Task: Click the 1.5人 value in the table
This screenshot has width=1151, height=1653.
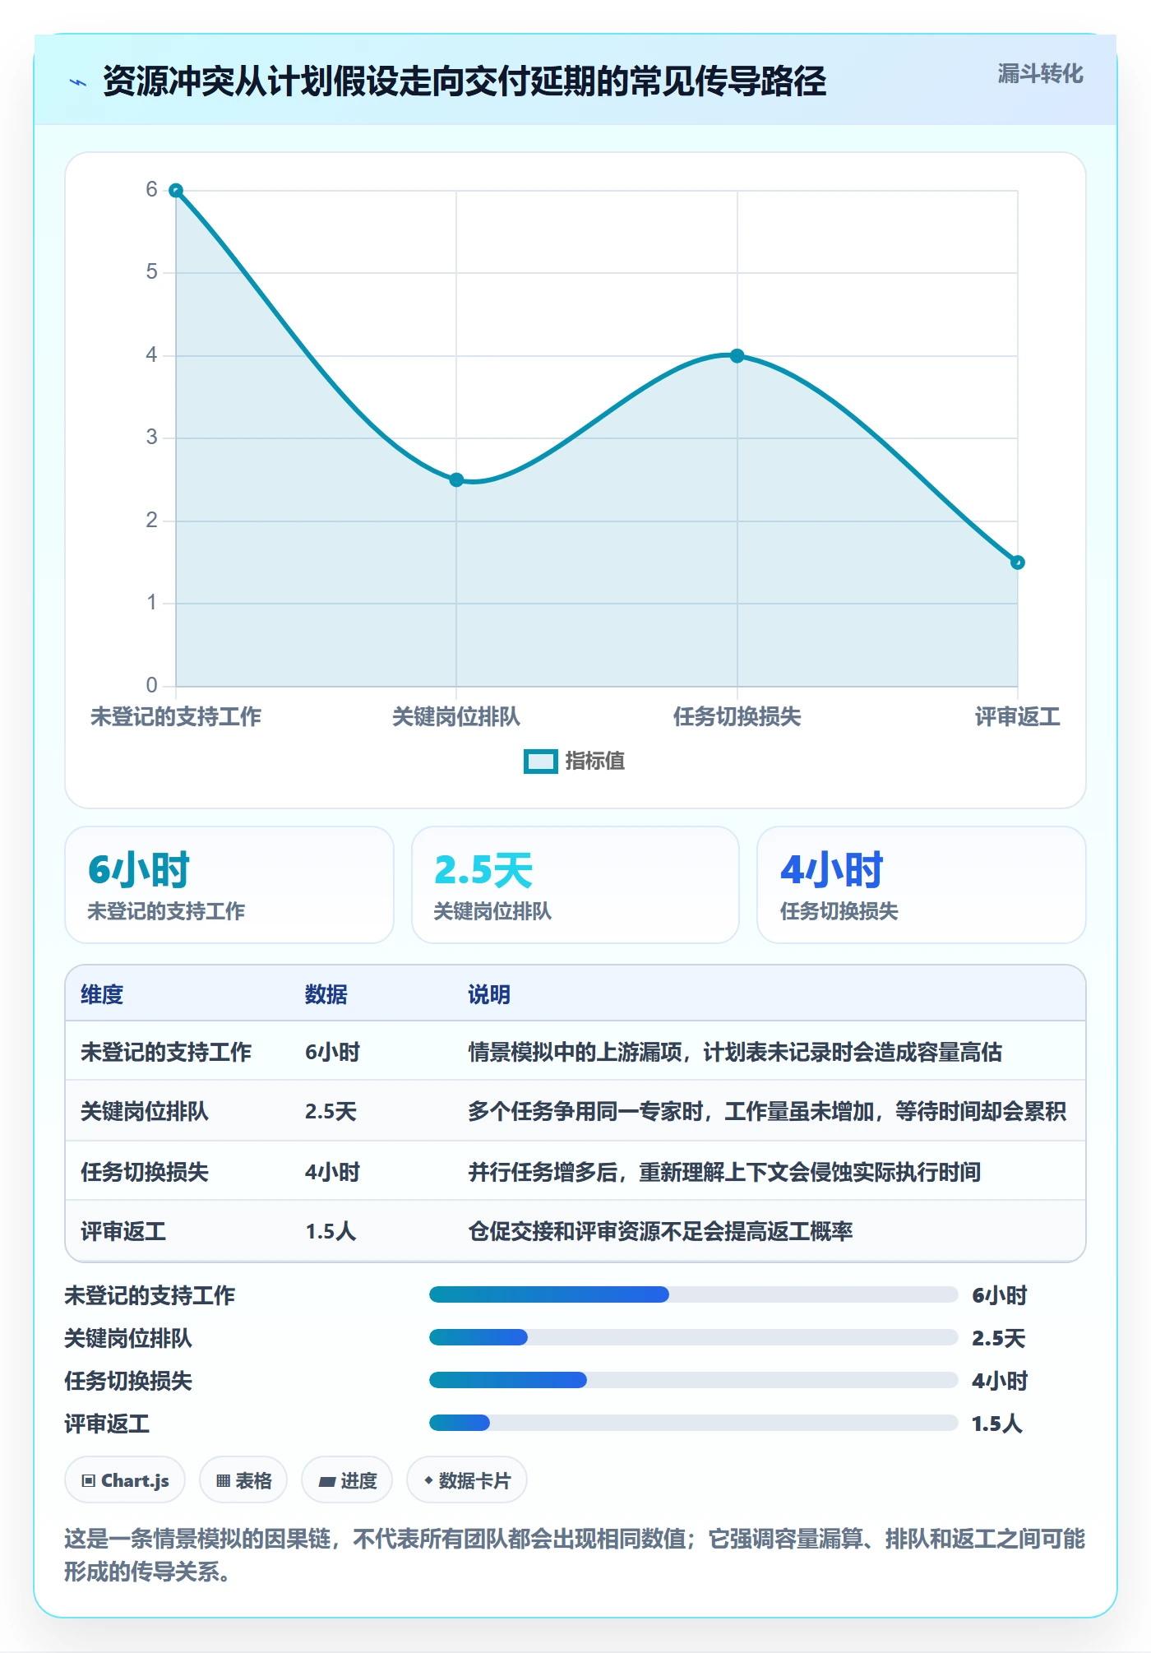Action: click(331, 1231)
